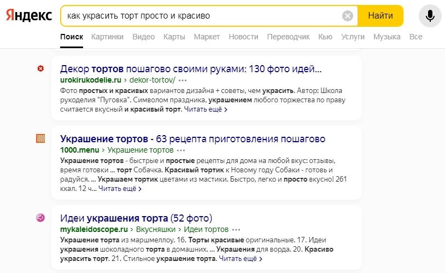Open result Идеи украшения торта (52 фото)
Screen dimensions: 445x273
click(136, 218)
